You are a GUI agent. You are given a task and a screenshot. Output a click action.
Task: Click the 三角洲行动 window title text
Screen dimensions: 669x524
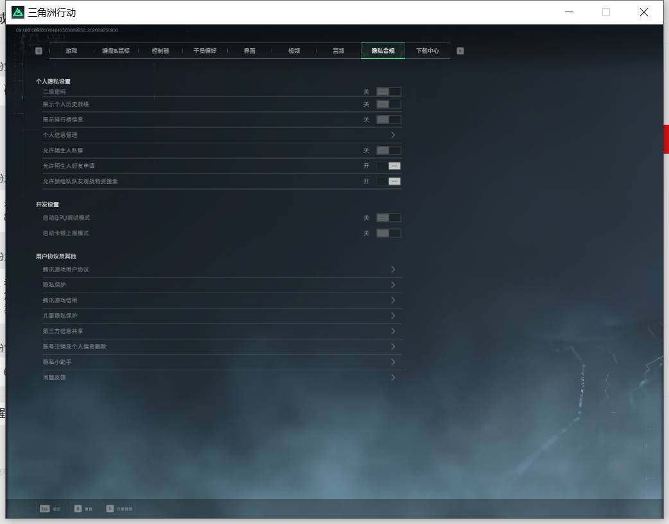(x=51, y=13)
